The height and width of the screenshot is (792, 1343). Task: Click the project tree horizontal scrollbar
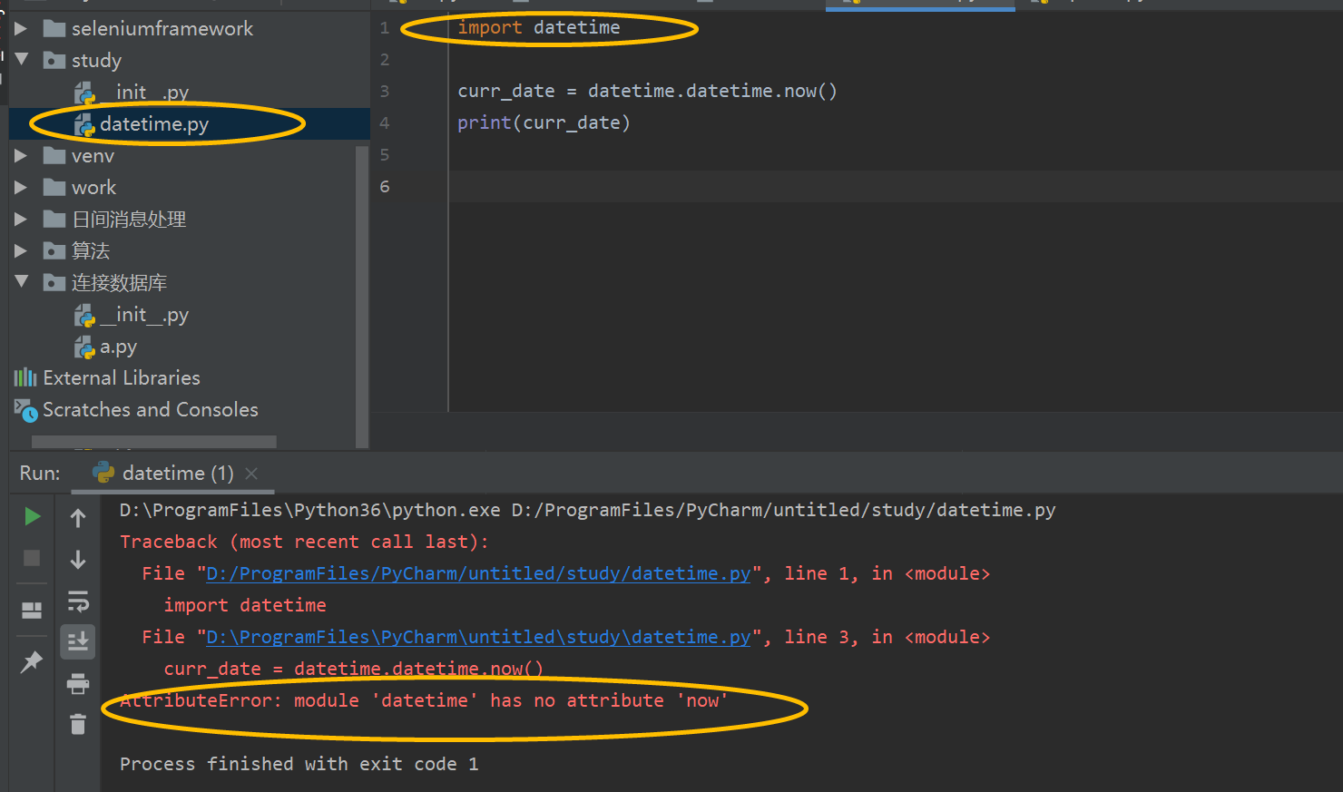[154, 442]
